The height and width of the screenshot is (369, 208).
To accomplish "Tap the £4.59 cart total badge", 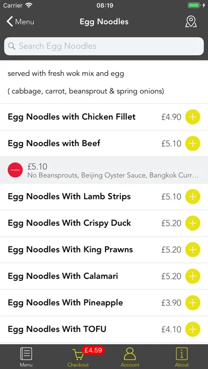I will click(93, 350).
